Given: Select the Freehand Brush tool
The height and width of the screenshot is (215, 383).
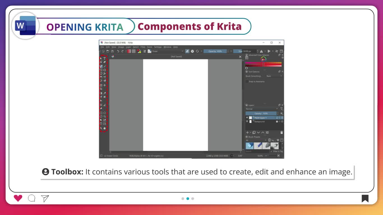Looking at the screenshot, I should point(101,66).
